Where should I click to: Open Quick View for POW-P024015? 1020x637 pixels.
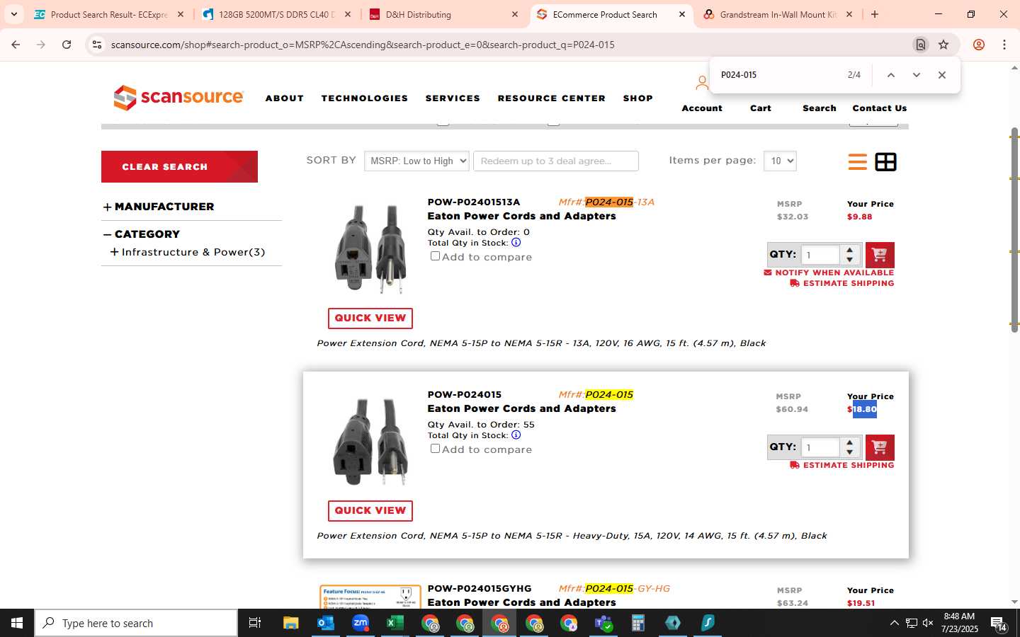tap(370, 511)
